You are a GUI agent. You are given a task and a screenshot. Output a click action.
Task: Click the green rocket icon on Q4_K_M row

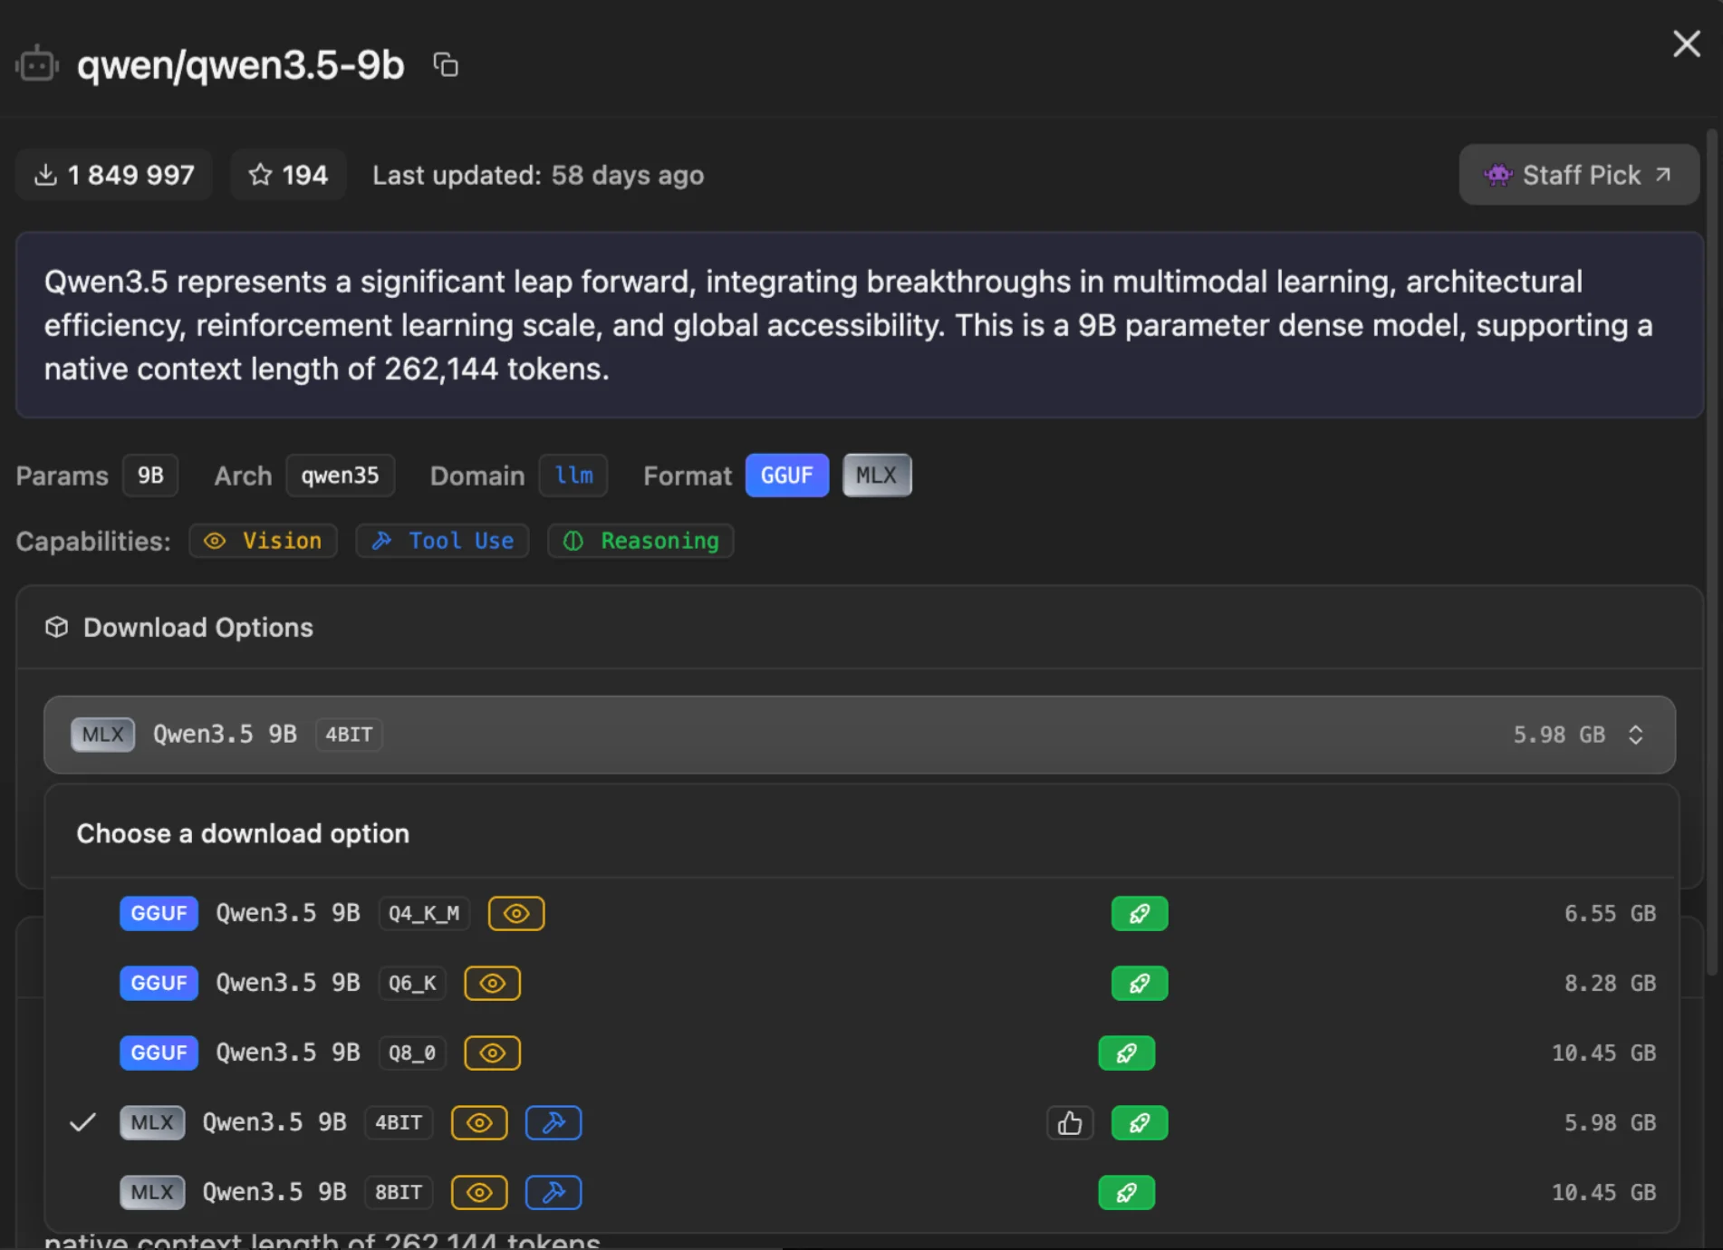1140,913
